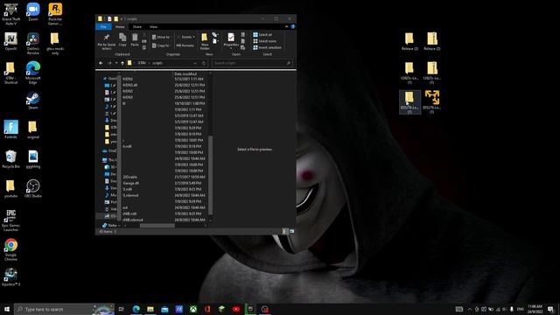Click the file list horizontal scrollbar
The width and height of the screenshot is (560, 315).
point(157,226)
